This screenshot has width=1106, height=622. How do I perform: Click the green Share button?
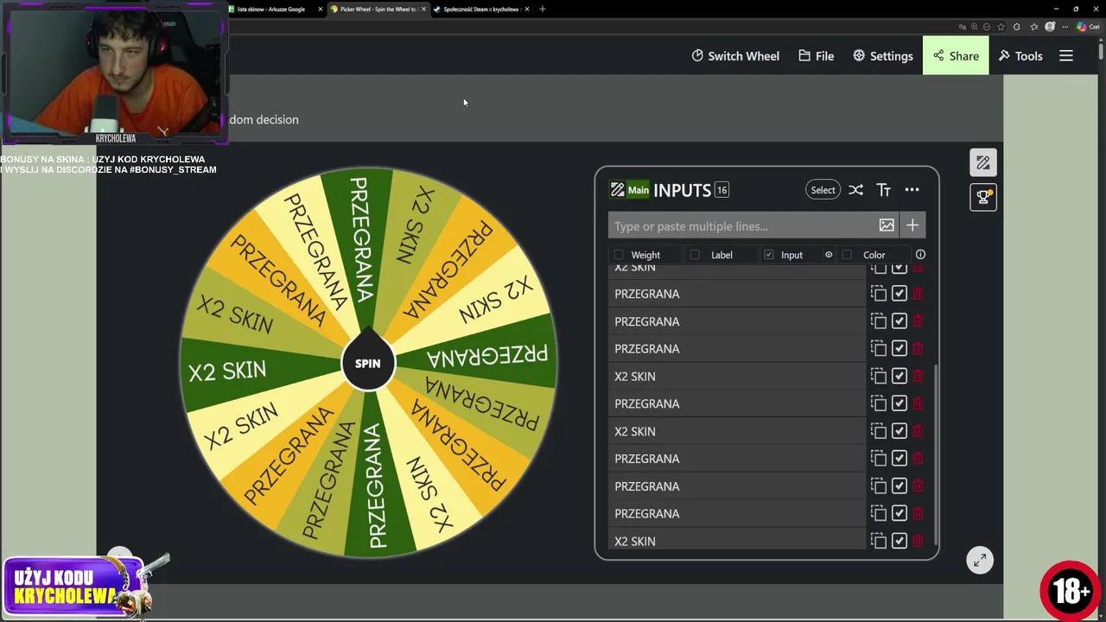[956, 55]
